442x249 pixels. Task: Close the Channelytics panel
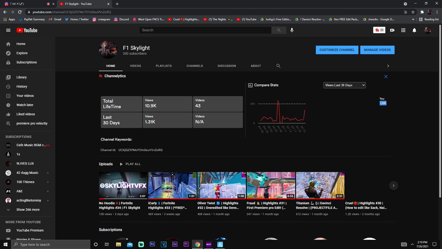386,77
